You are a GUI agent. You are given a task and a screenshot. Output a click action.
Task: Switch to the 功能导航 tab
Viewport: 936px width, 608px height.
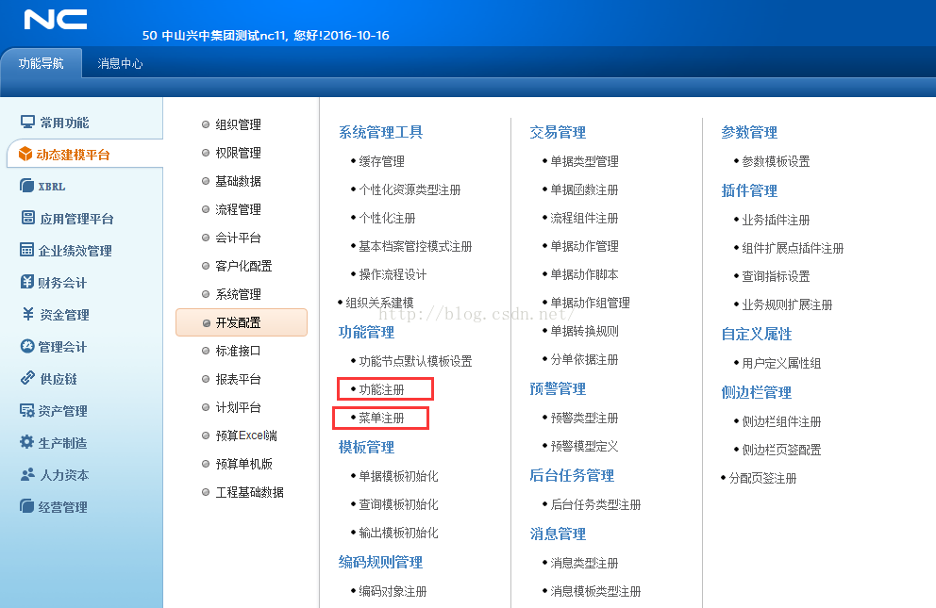(41, 63)
